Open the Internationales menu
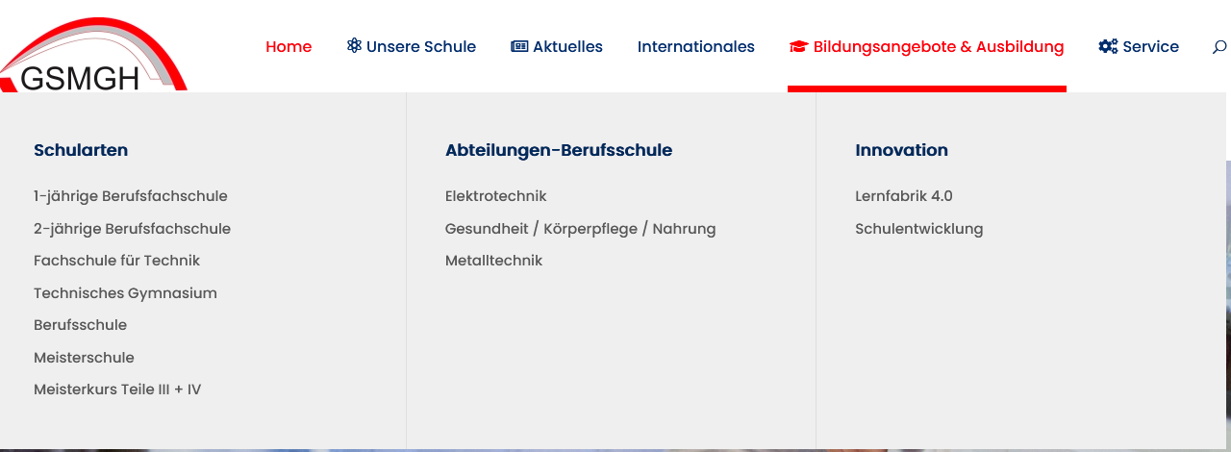This screenshot has height=452, width=1231. (695, 46)
